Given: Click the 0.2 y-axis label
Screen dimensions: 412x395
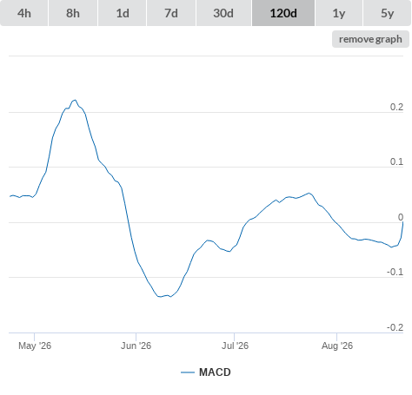Looking at the screenshot, I should tap(396, 107).
